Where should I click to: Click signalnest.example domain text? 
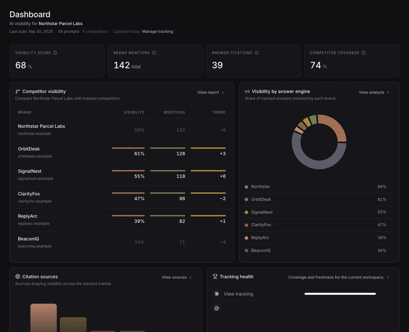[35, 179]
